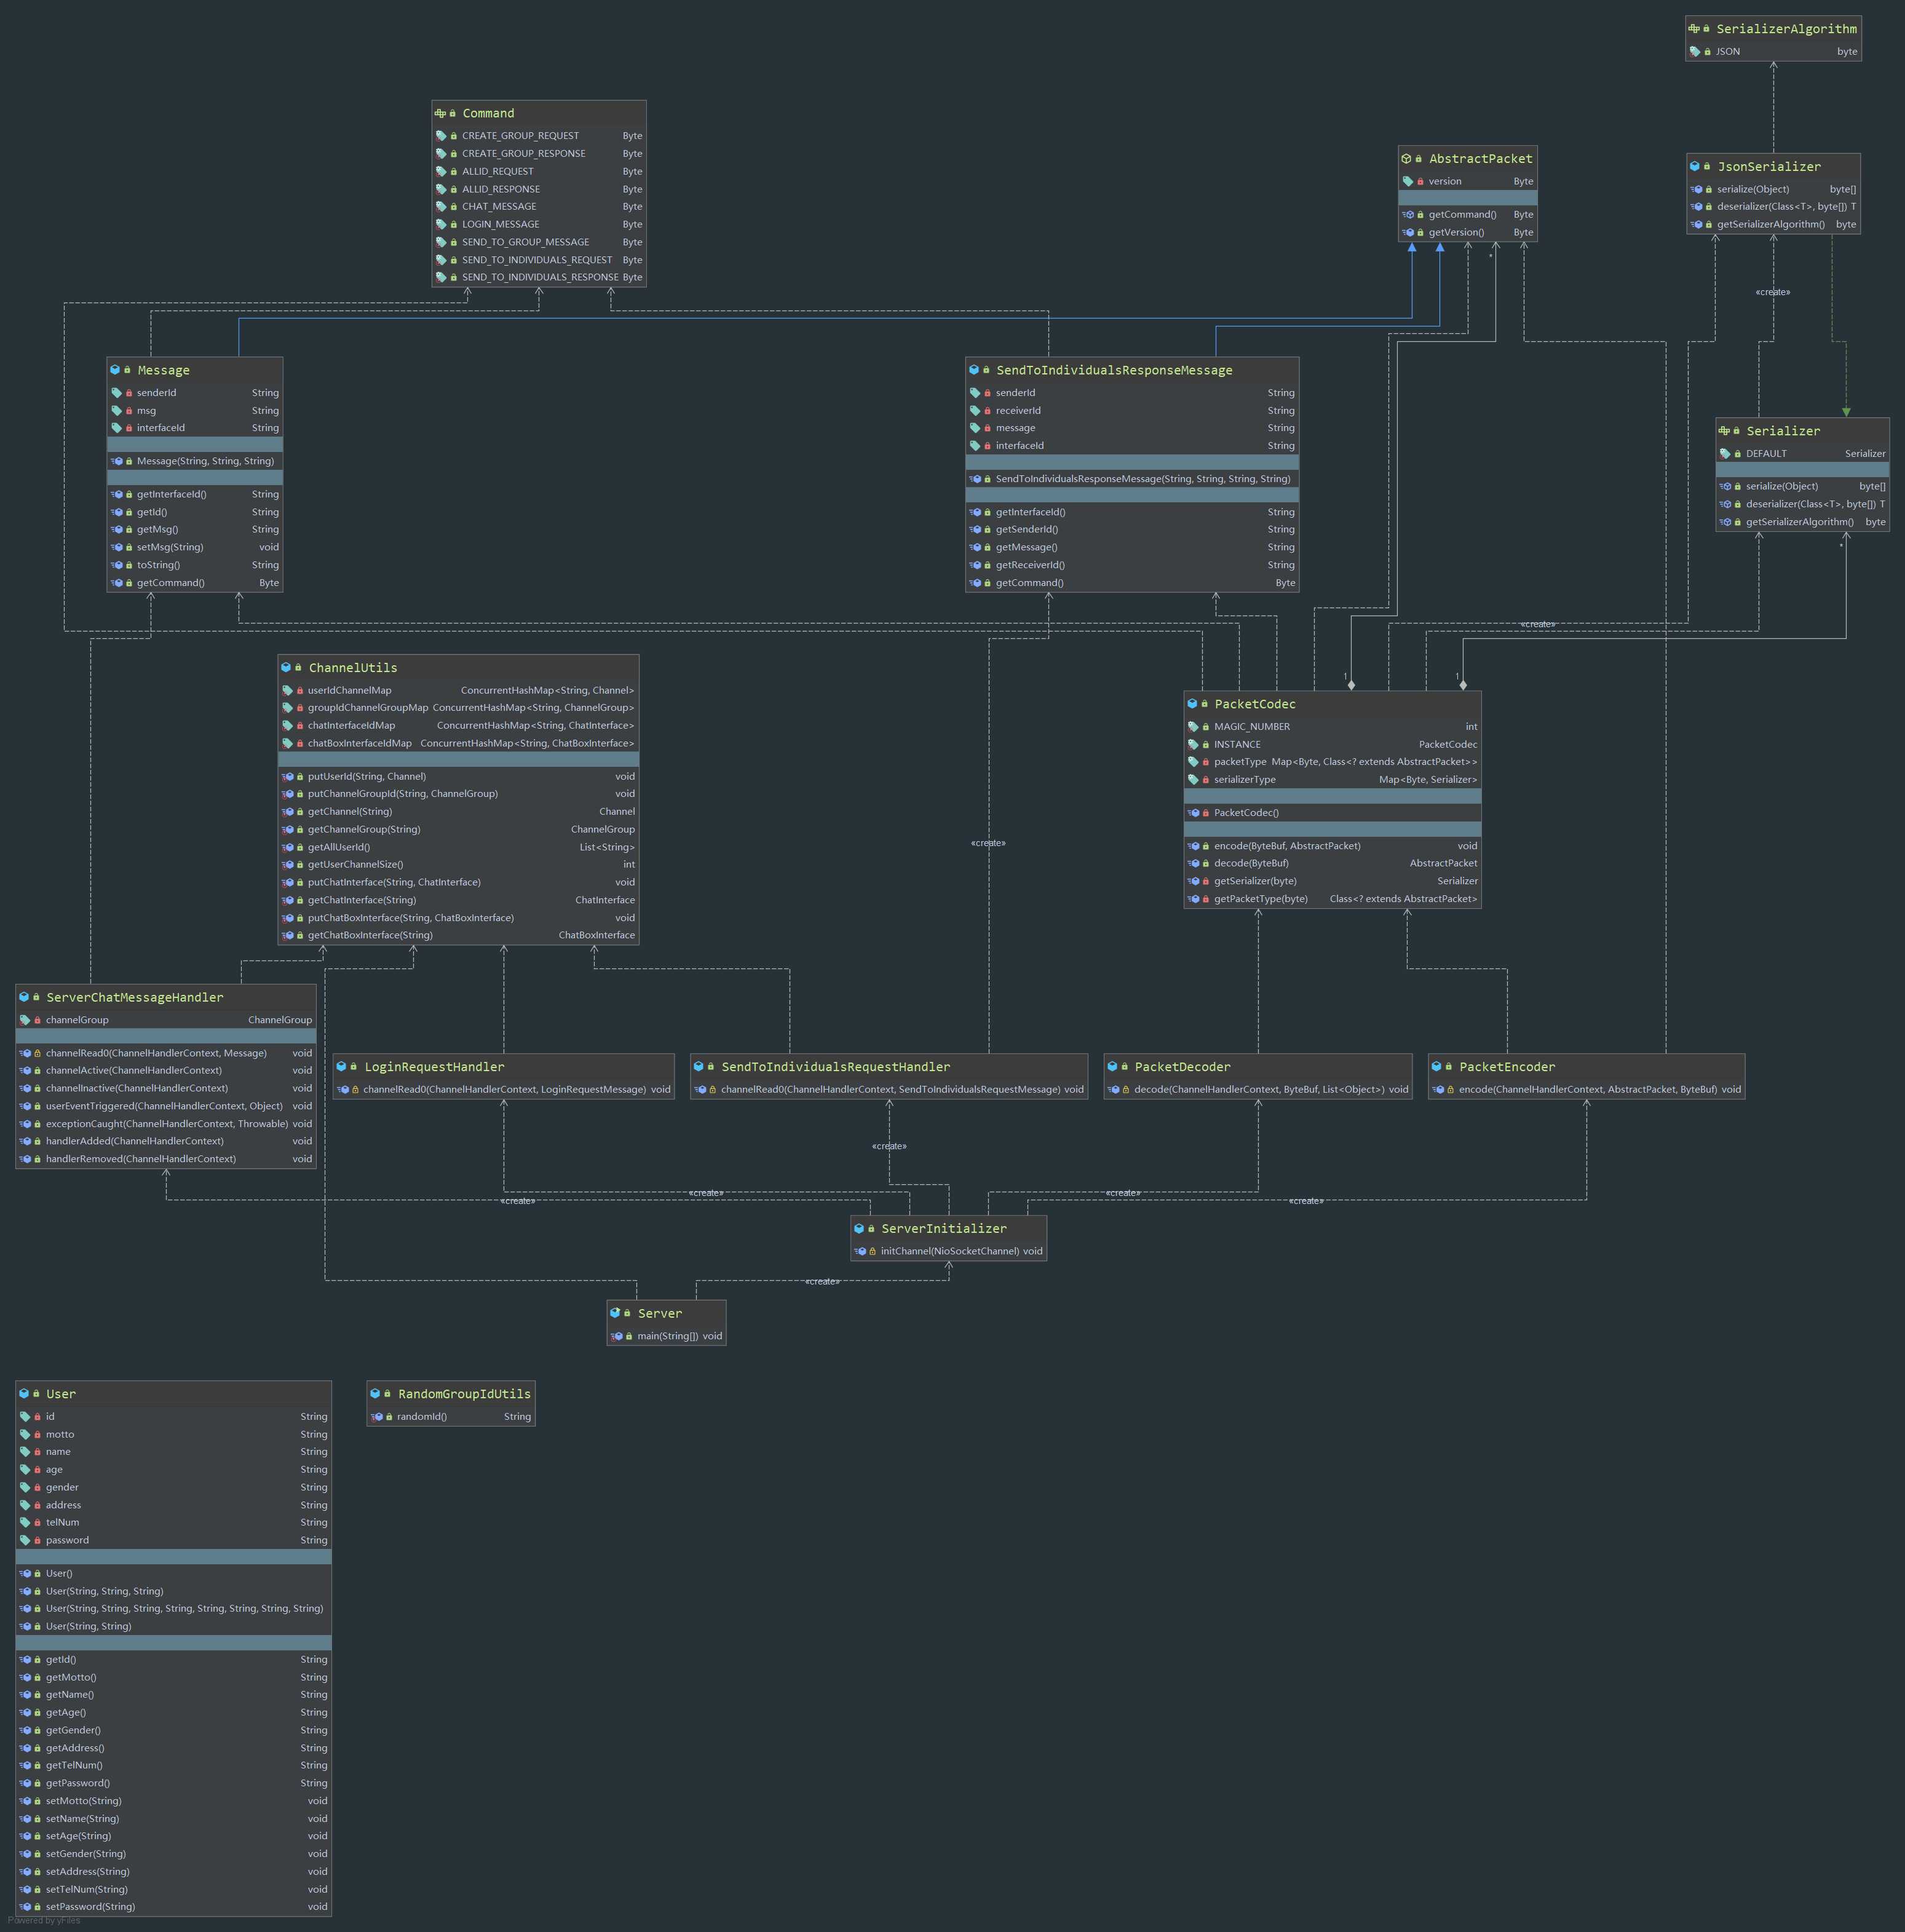Select setPassword(String) method in User
This screenshot has height=1932, width=1905.
pos(173,1906)
